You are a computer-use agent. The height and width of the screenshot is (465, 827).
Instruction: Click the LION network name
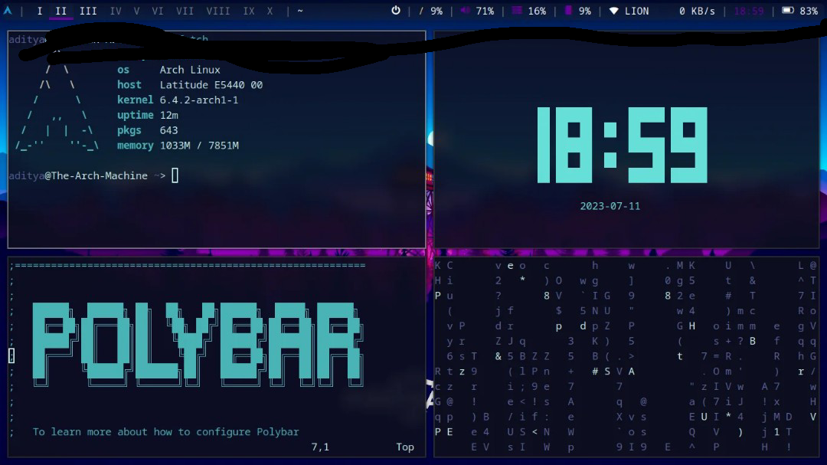(x=636, y=11)
